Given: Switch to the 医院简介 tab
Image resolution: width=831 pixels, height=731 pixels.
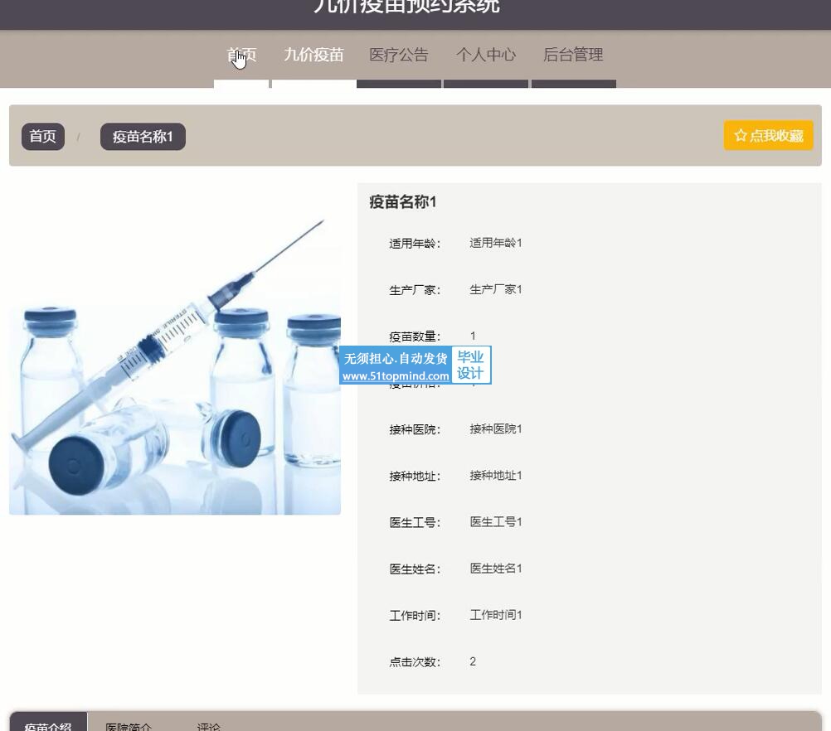Looking at the screenshot, I should 129,726.
